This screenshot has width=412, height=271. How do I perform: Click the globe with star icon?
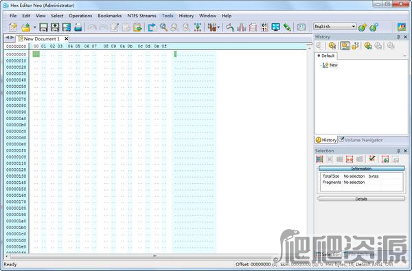pyautogui.click(x=363, y=27)
